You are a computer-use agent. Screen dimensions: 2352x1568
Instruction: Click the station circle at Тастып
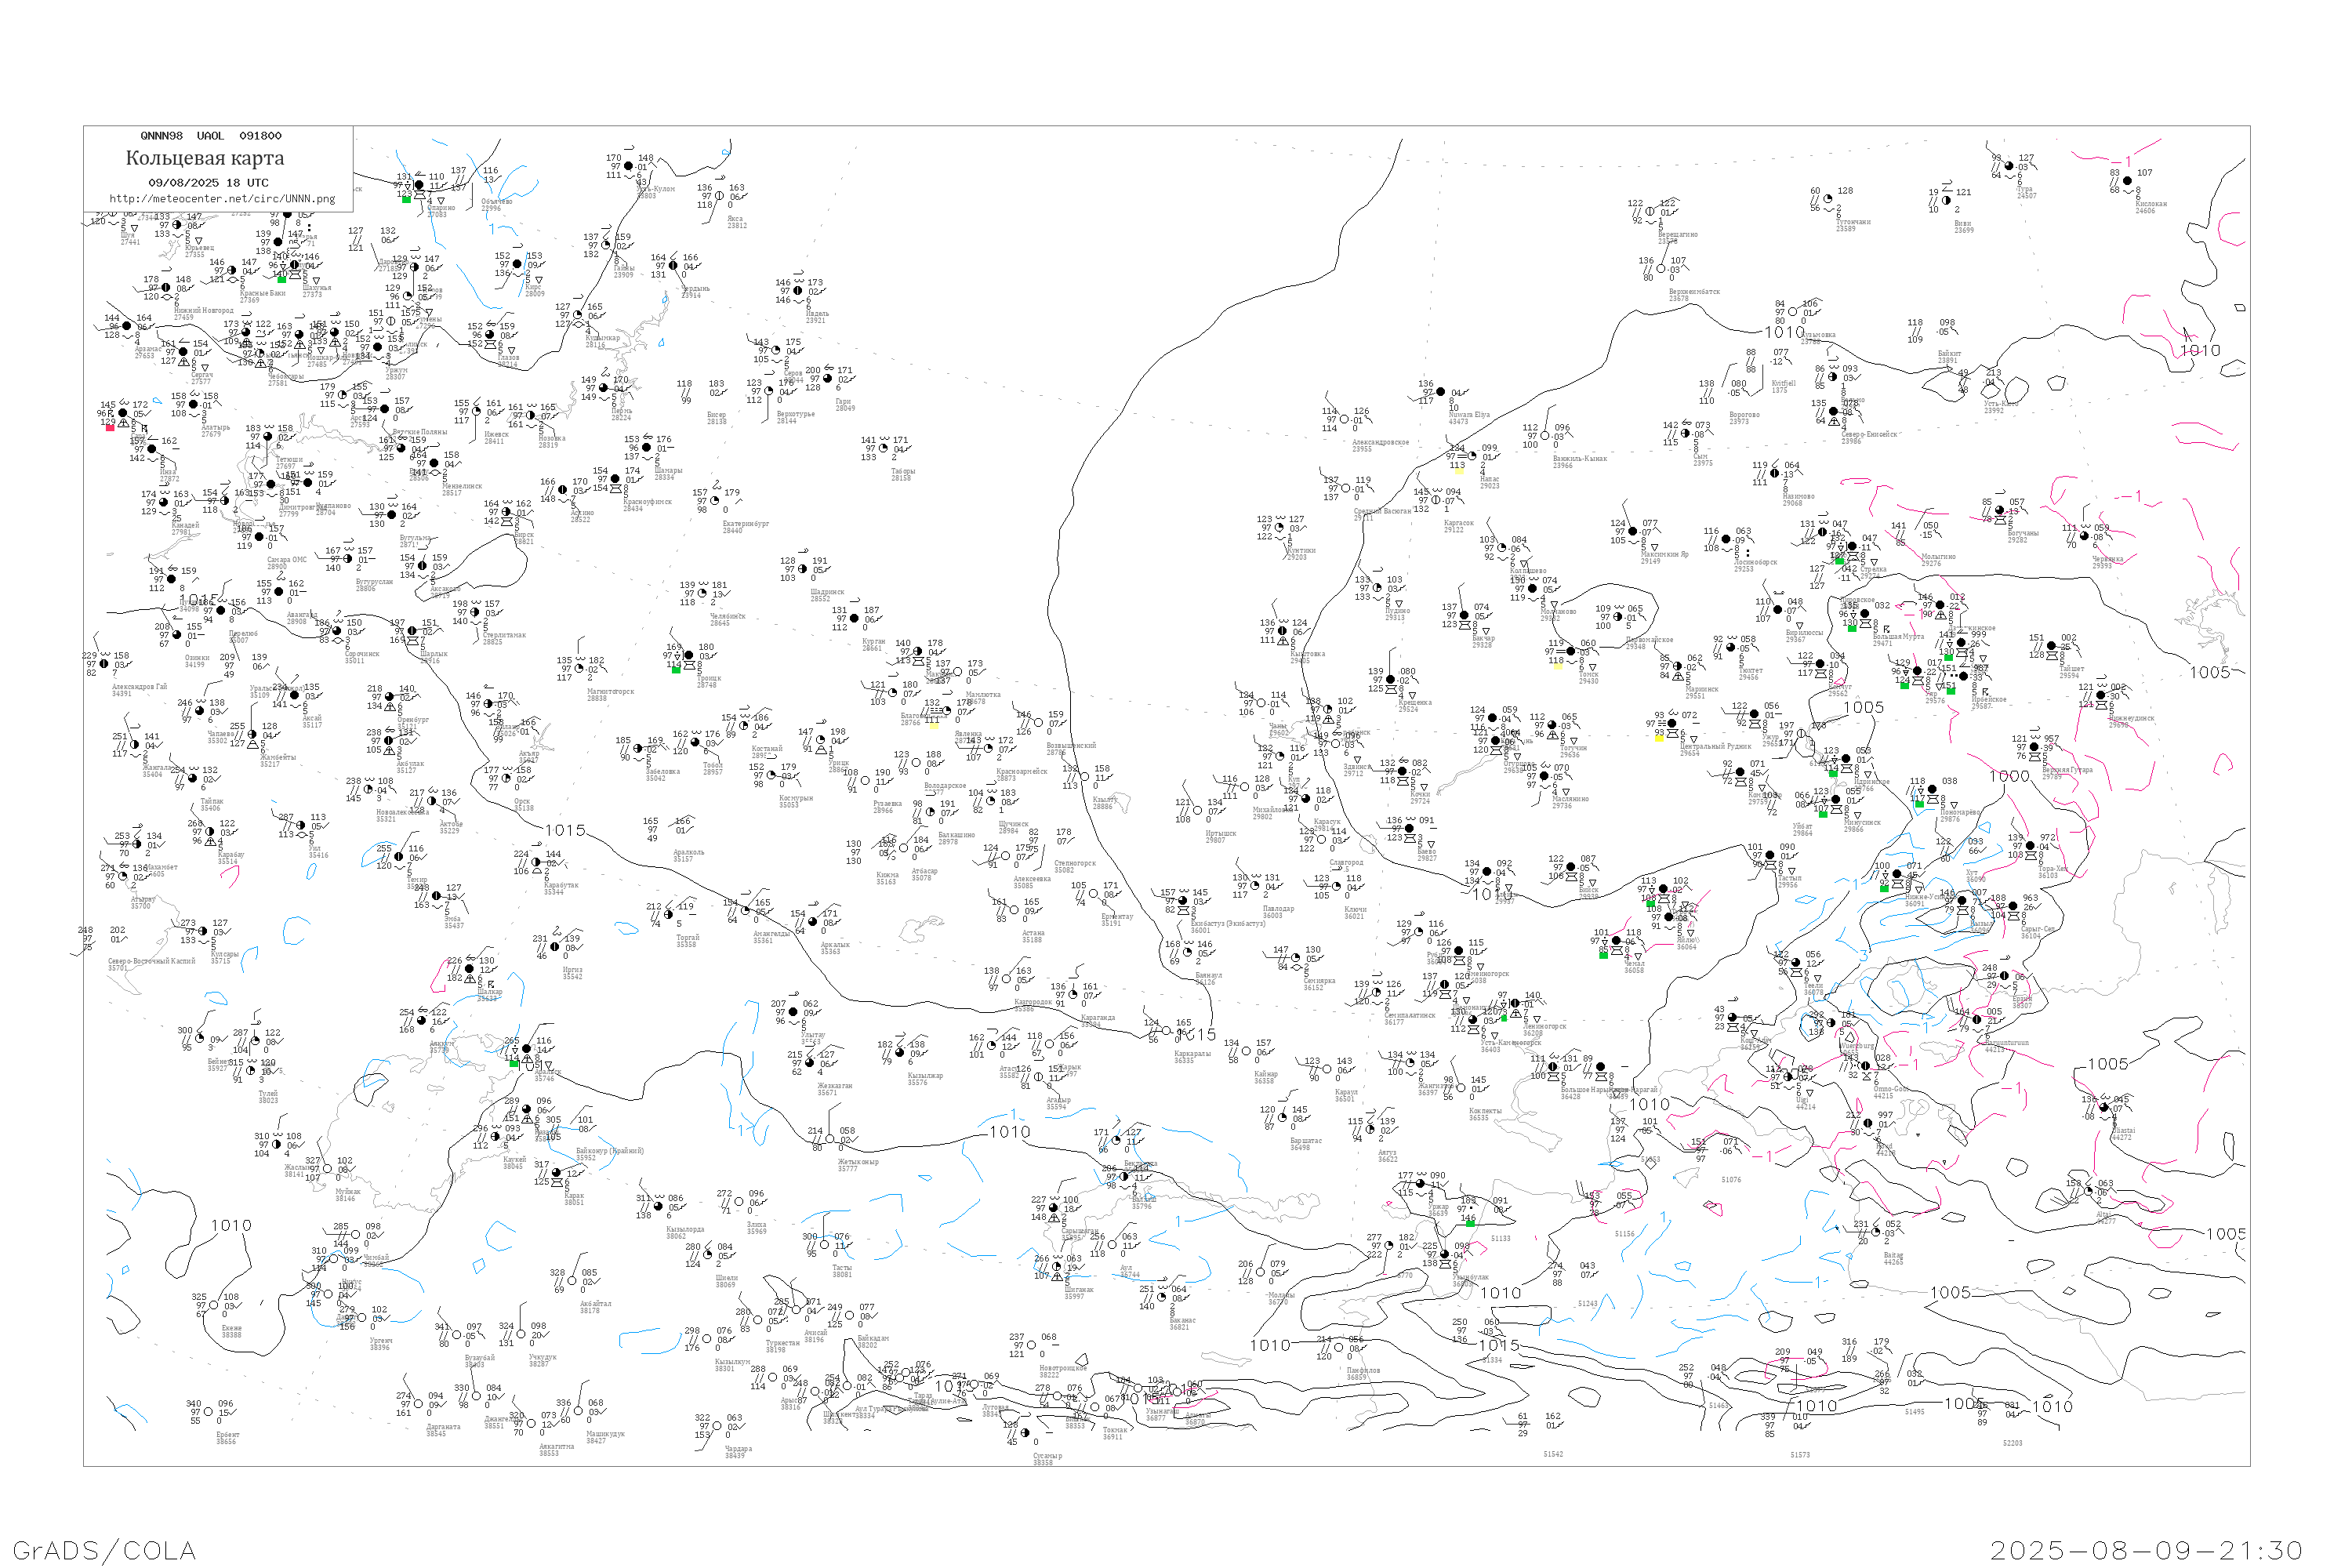coord(1771,856)
